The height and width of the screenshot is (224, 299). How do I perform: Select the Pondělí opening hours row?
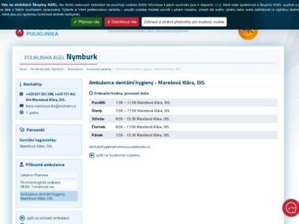tap(183, 103)
